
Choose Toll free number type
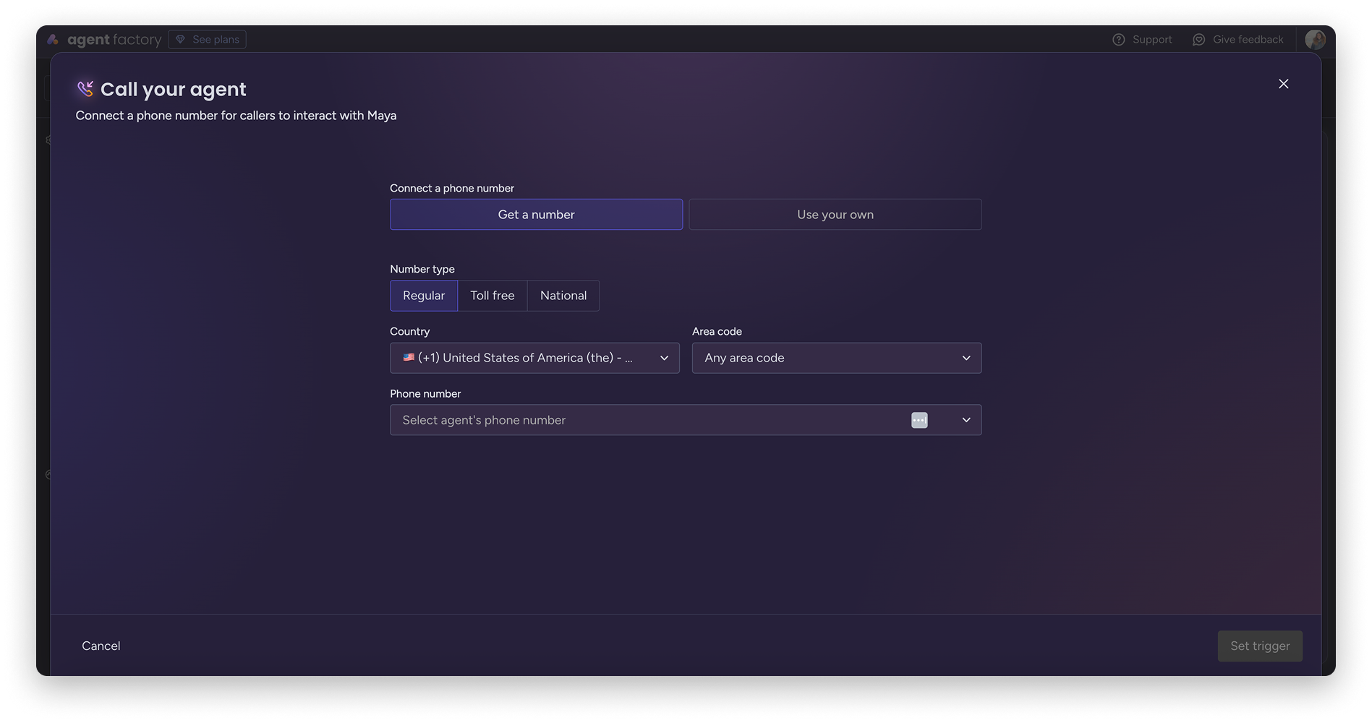tap(493, 296)
